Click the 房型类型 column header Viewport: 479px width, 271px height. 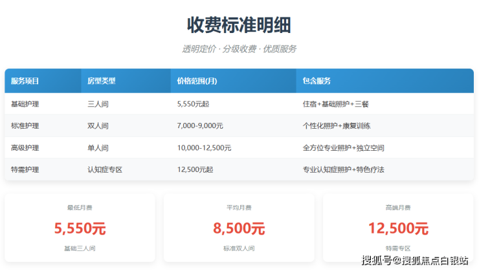point(101,81)
